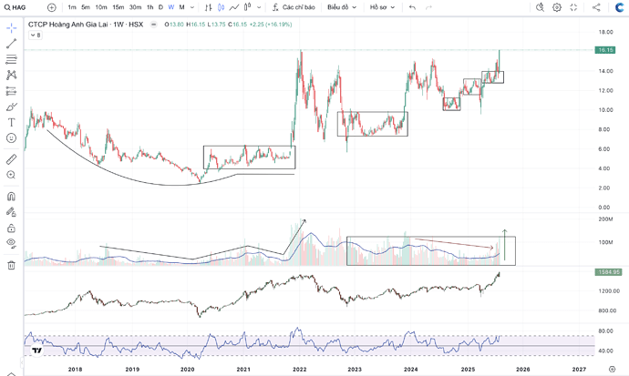Viewport: 629px width, 376px height.
Task: Select the trend line drawing tool
Action: pyautogui.click(x=11, y=44)
